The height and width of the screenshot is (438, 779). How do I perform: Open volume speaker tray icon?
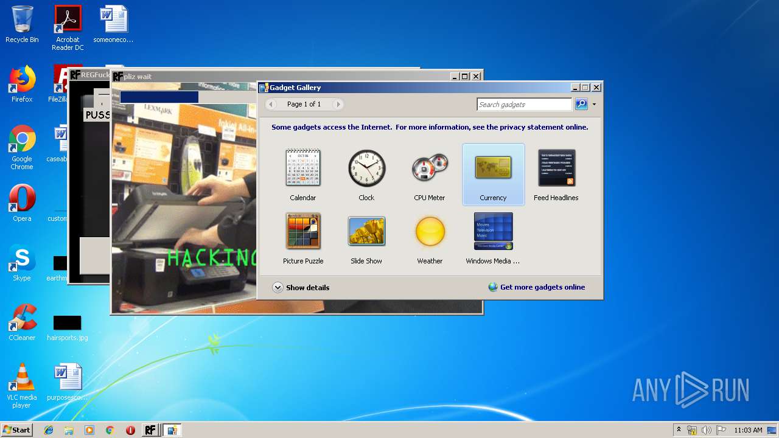click(x=706, y=430)
